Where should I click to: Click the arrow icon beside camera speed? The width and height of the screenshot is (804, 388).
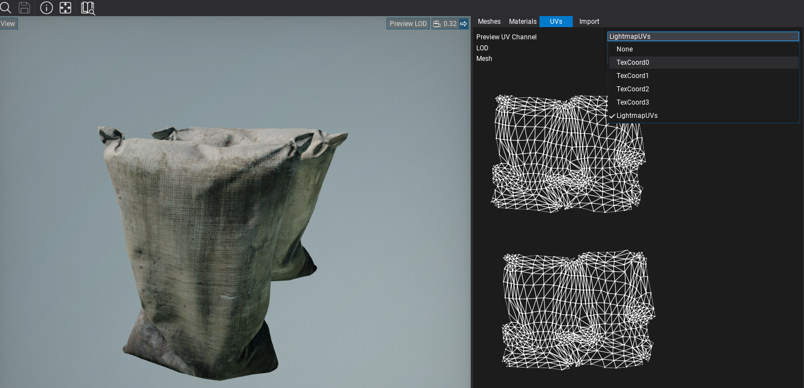click(464, 24)
